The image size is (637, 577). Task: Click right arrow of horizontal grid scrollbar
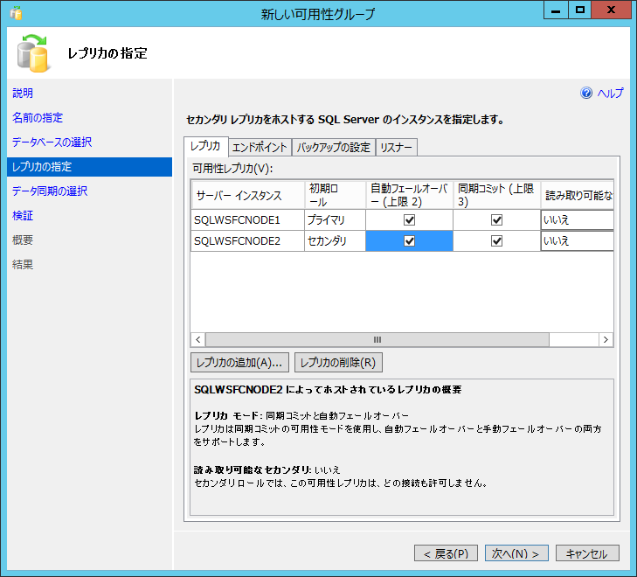[606, 339]
